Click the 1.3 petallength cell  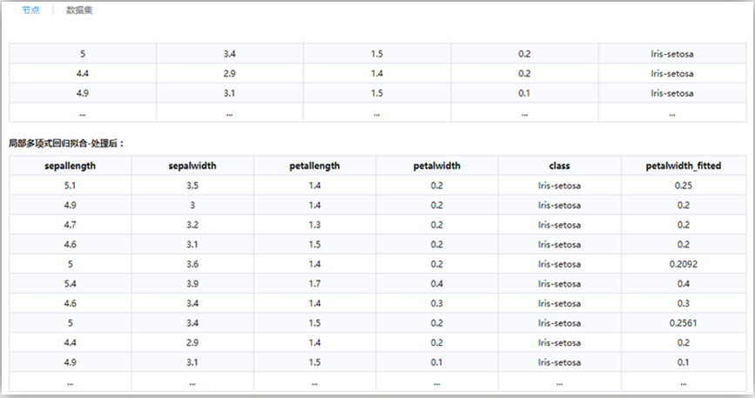click(314, 225)
